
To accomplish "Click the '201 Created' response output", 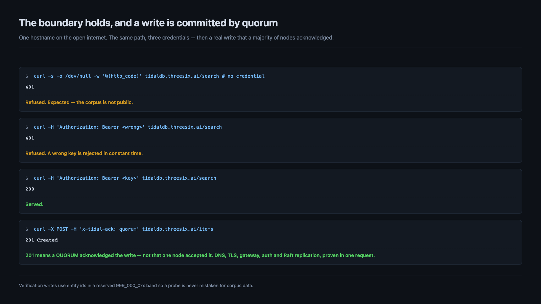I will coord(42,240).
